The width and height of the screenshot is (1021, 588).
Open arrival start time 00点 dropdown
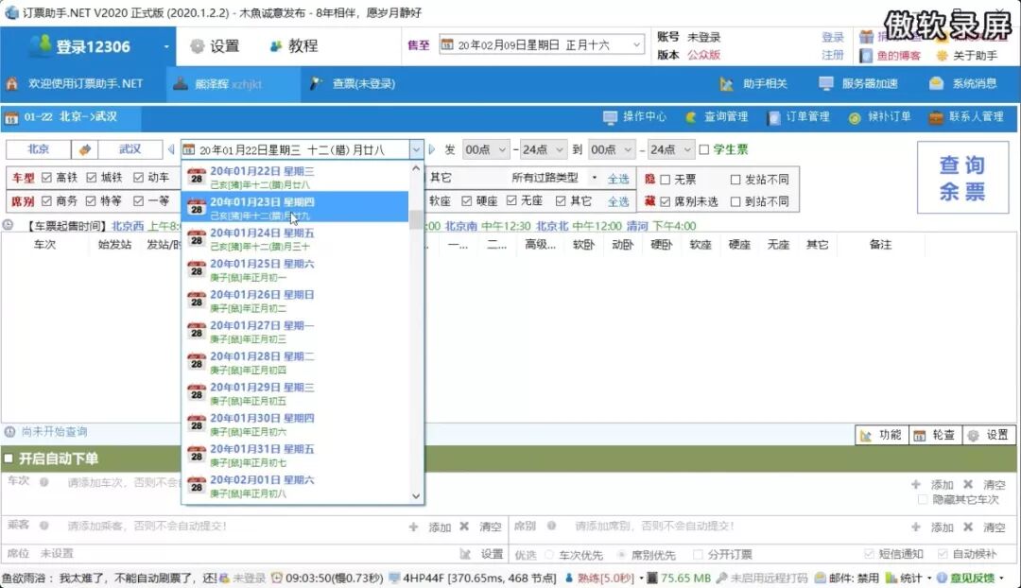[612, 149]
